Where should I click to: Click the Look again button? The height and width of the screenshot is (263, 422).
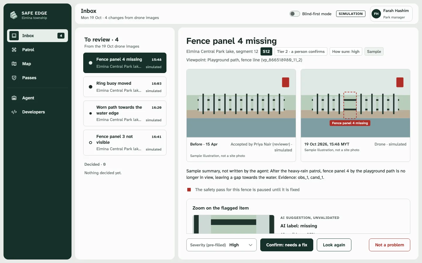click(334, 245)
